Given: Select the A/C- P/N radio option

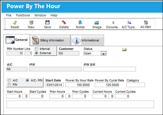Looking at the screenshot, I should [27, 80].
